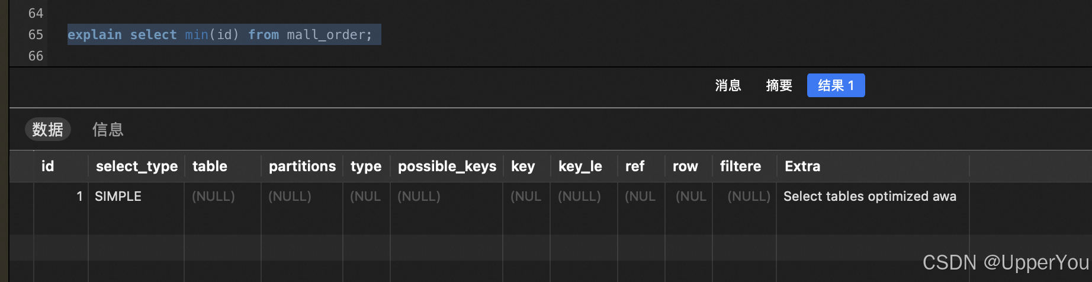Click the type column header
Image resolution: width=1092 pixels, height=282 pixels.
(366, 166)
